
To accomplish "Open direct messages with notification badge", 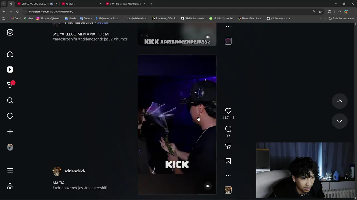I will click(x=10, y=85).
